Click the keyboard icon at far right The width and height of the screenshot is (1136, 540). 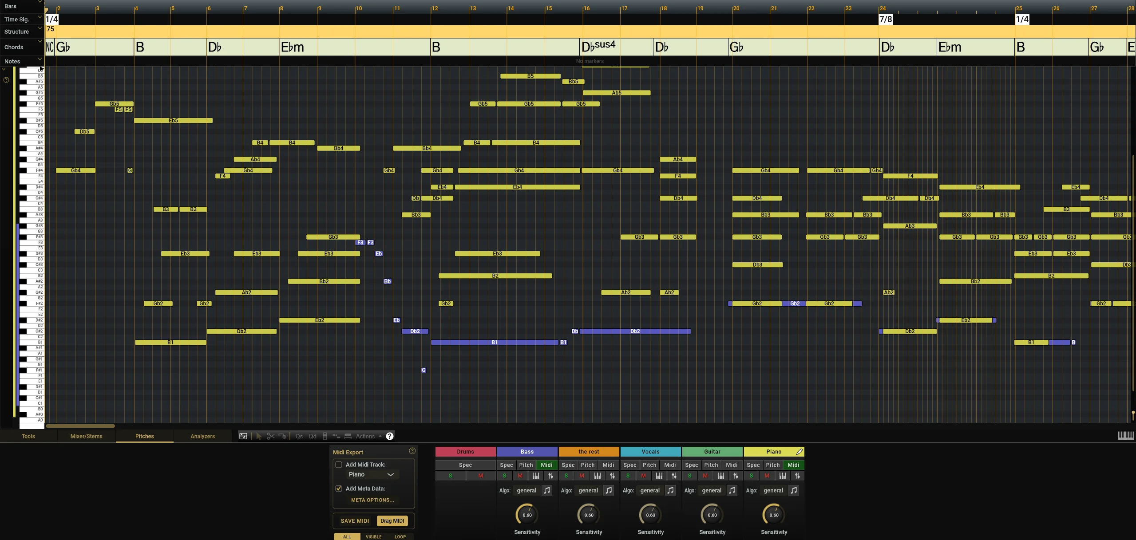click(1126, 436)
